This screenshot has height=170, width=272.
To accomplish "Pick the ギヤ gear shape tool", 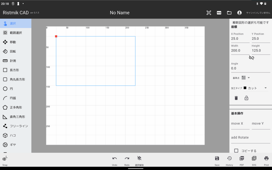I will click(x=13, y=145).
